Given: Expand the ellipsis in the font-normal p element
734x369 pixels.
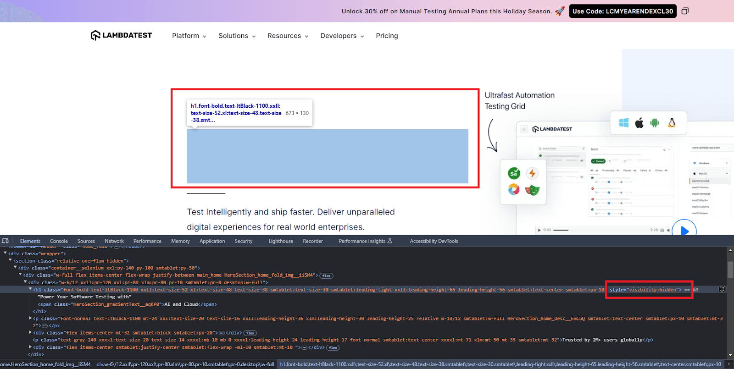Looking at the screenshot, I should [44, 326].
